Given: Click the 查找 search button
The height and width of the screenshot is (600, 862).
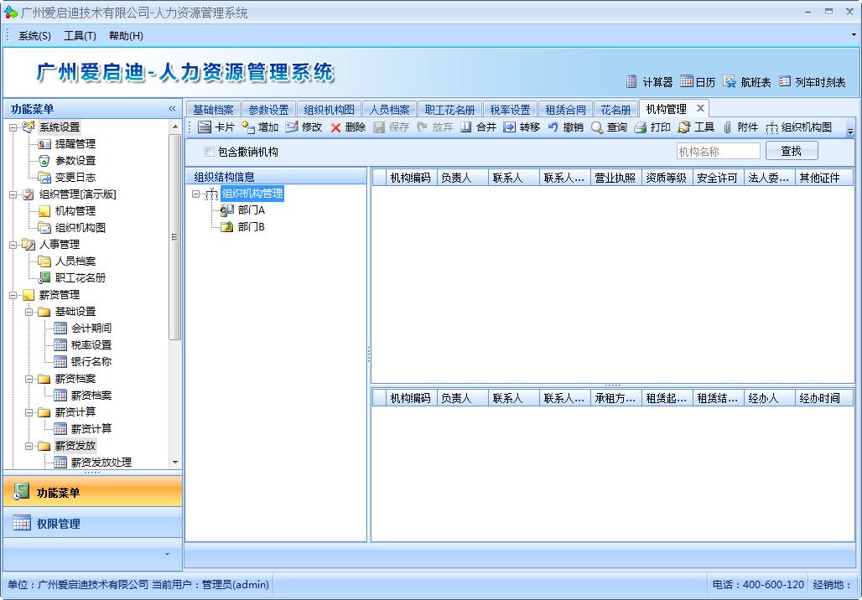Looking at the screenshot, I should (792, 151).
